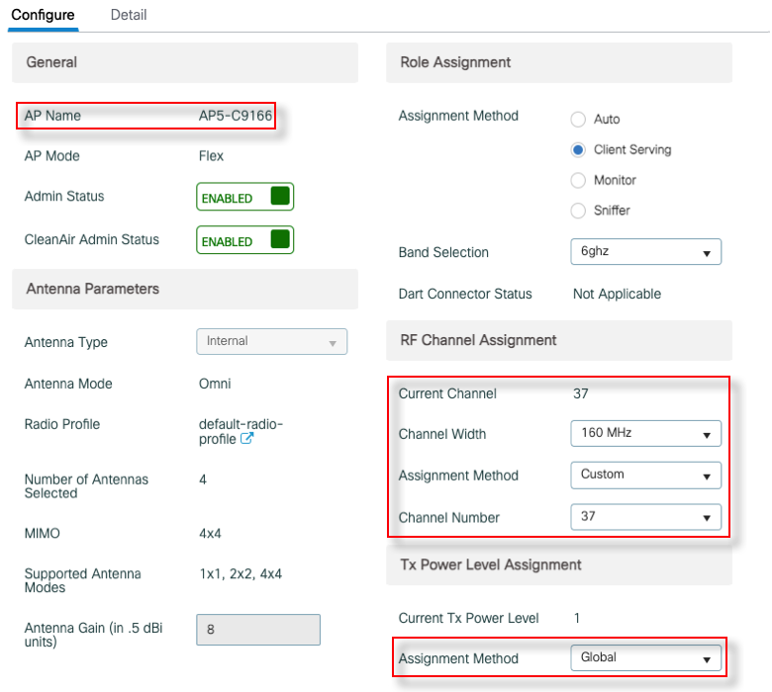Select the Auto assignment method radio
The image size is (772, 692).
(579, 120)
